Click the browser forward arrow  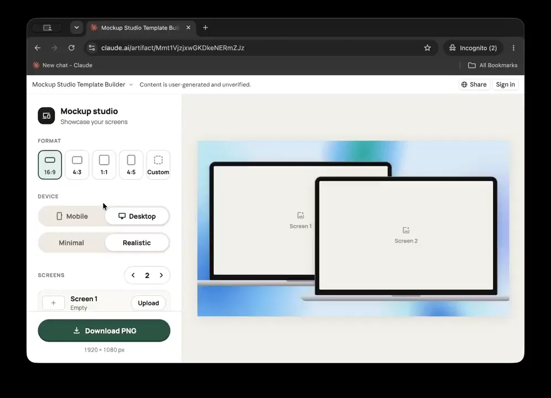click(54, 48)
